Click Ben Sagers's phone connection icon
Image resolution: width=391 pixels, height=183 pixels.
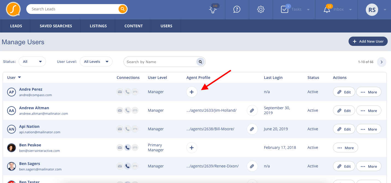(x=127, y=166)
